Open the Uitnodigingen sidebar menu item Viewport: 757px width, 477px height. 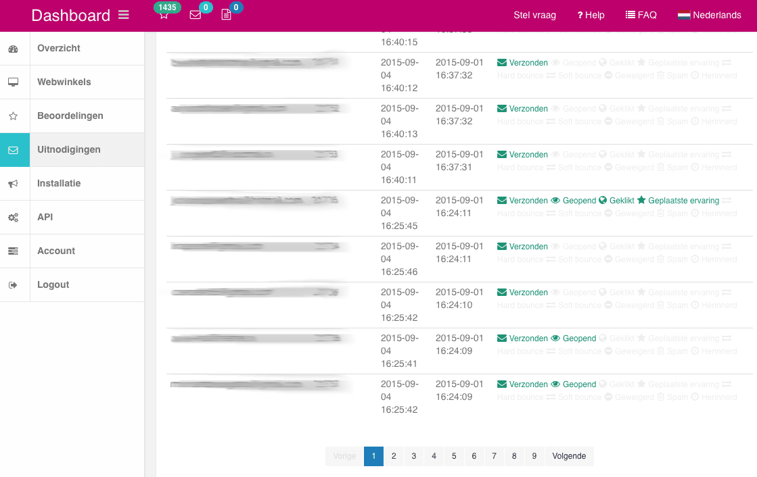pos(69,150)
